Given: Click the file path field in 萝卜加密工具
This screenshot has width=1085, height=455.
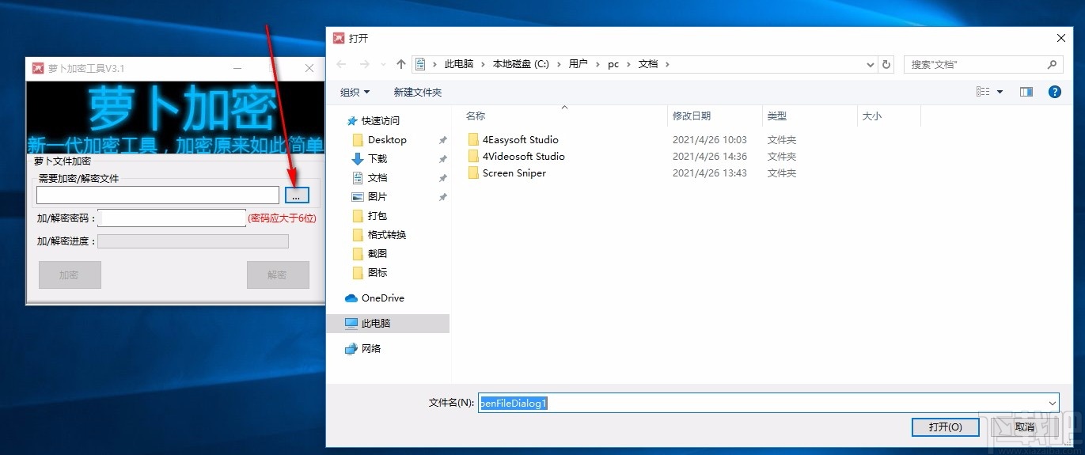Looking at the screenshot, I should [158, 195].
